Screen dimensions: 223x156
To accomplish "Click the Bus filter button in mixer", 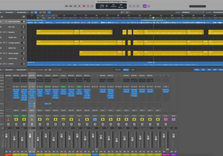I will (x=215, y=70).
